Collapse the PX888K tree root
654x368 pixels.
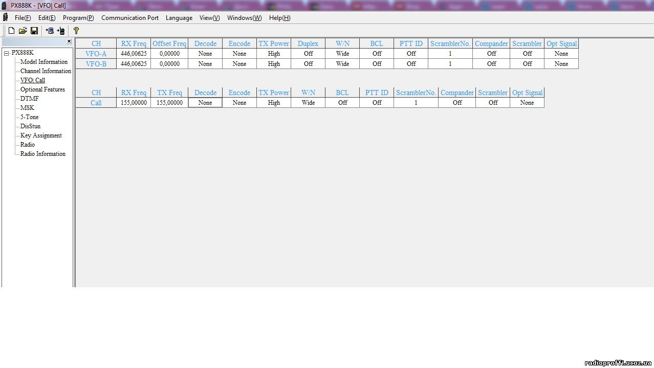pyautogui.click(x=7, y=53)
